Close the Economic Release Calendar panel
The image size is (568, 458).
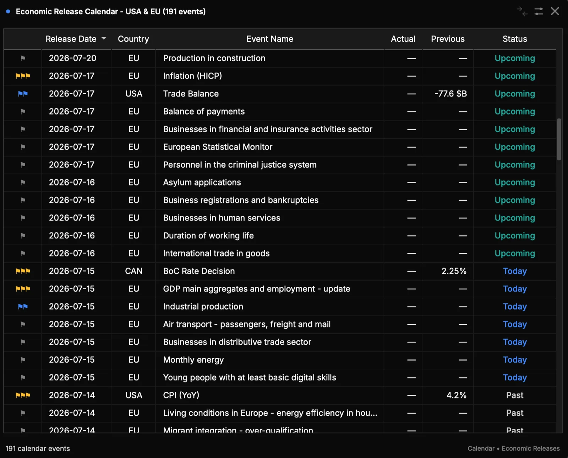tap(555, 11)
